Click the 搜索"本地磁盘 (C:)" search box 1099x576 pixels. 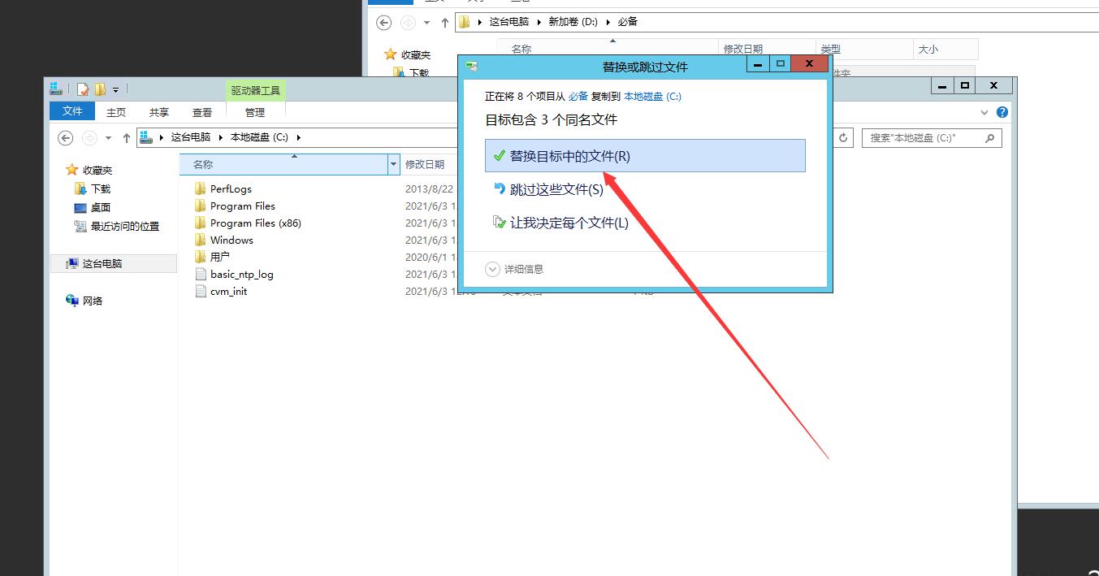(924, 138)
